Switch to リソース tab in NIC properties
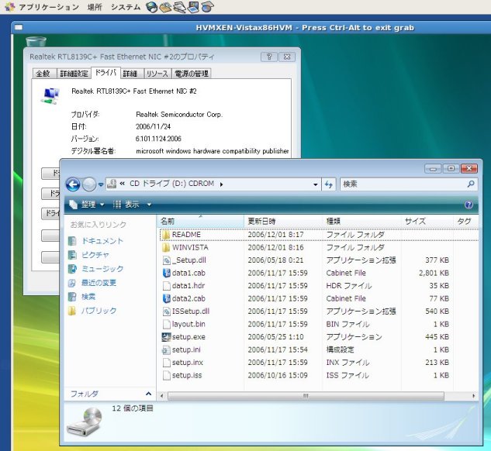Image resolution: width=491 pixels, height=451 pixels. point(157,74)
